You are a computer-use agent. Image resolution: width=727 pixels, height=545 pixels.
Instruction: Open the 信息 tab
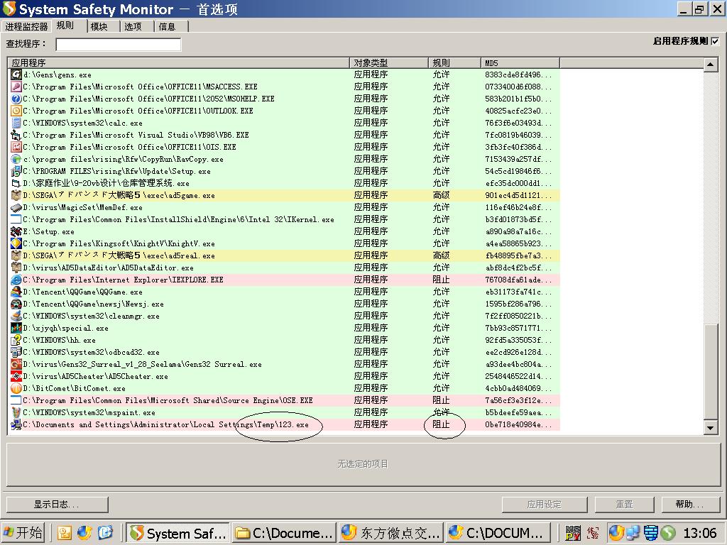(x=167, y=27)
